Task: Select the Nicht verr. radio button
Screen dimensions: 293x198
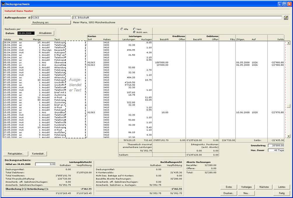Action: (134, 32)
